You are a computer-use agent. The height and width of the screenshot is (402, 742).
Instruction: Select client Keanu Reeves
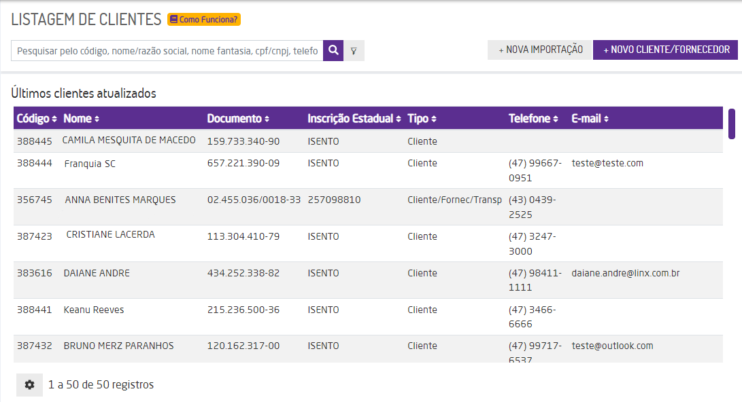94,310
